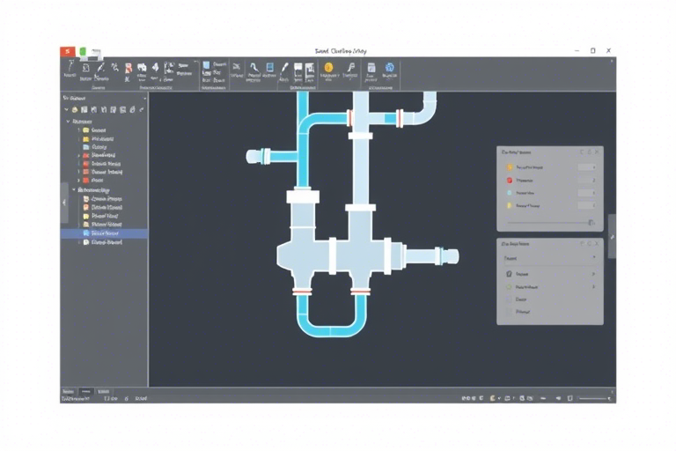Switch to the last tab below the tree panel
The height and width of the screenshot is (451, 676).
click(104, 391)
